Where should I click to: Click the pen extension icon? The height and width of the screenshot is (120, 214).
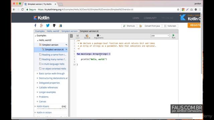coord(187,10)
